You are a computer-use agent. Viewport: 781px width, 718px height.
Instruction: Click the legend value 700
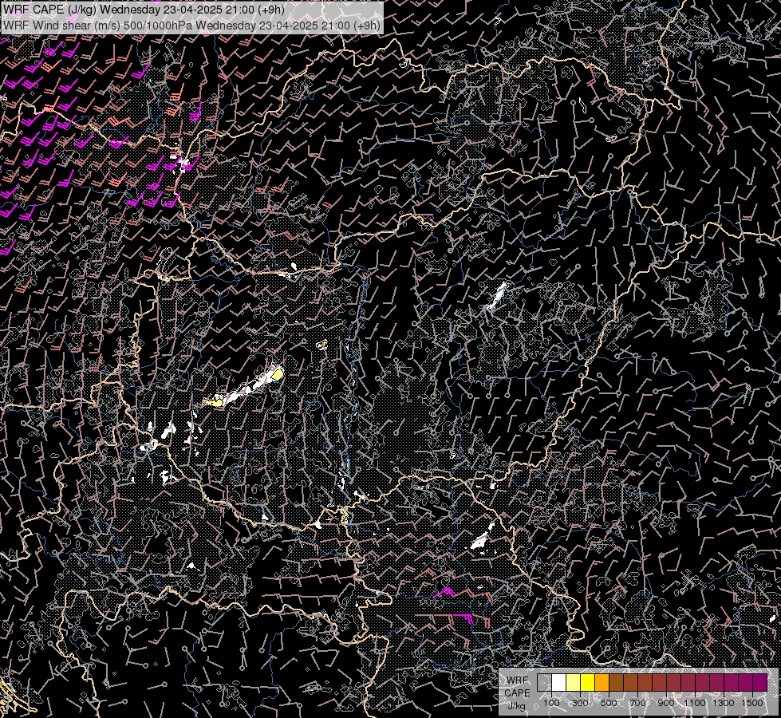point(637,703)
